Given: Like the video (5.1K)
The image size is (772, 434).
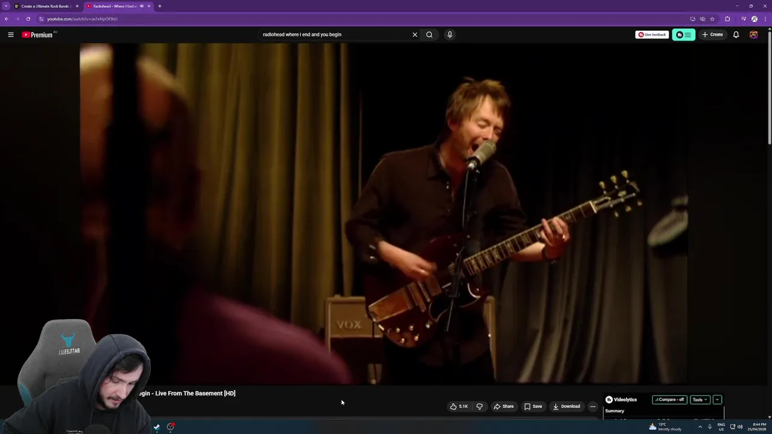Looking at the screenshot, I should click(x=459, y=406).
